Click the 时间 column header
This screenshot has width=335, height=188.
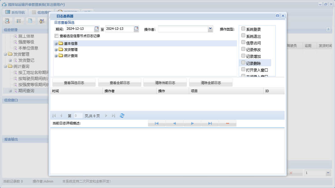tap(77, 91)
